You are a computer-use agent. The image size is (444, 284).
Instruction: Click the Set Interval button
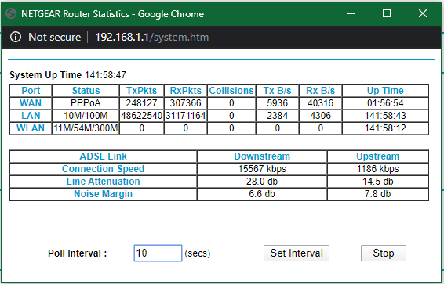(297, 253)
